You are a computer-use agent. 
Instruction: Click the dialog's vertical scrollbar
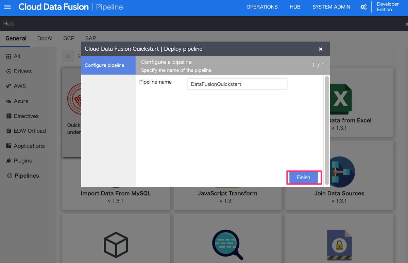tap(327, 130)
